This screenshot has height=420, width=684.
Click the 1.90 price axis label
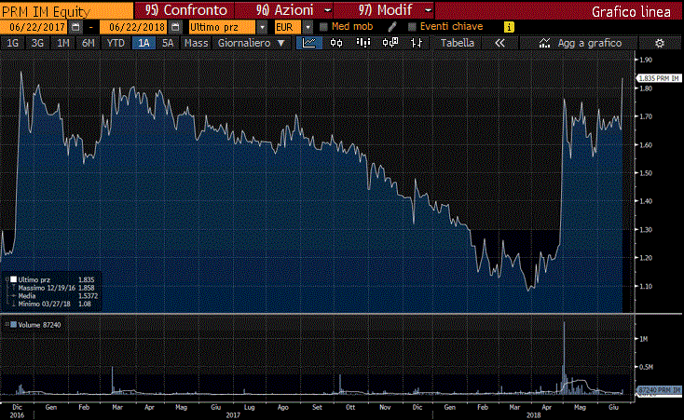coord(646,60)
